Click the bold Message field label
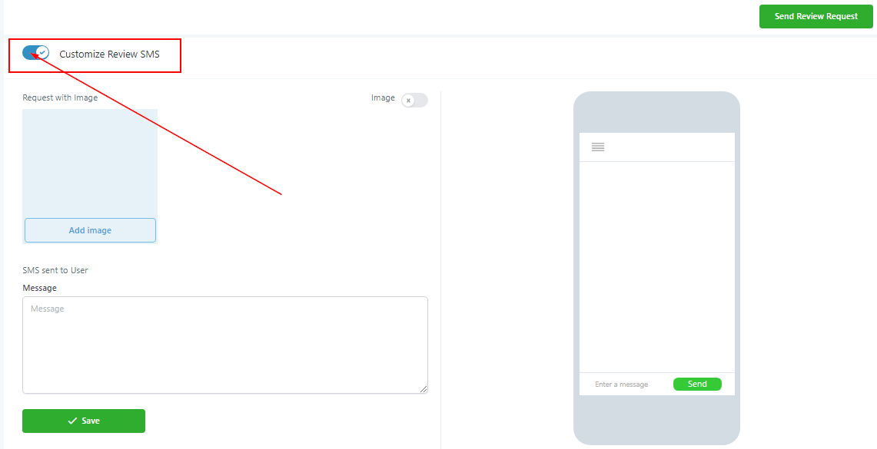The image size is (877, 449). tap(40, 288)
